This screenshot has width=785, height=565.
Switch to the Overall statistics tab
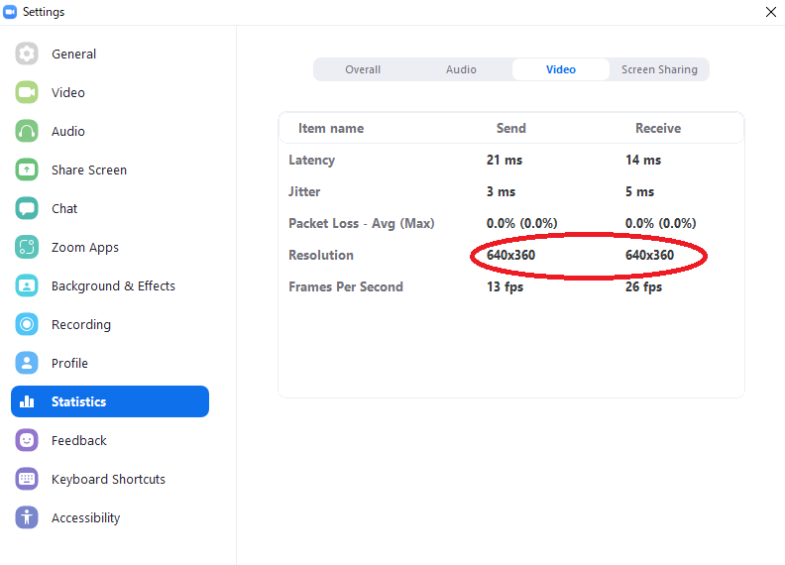(363, 69)
